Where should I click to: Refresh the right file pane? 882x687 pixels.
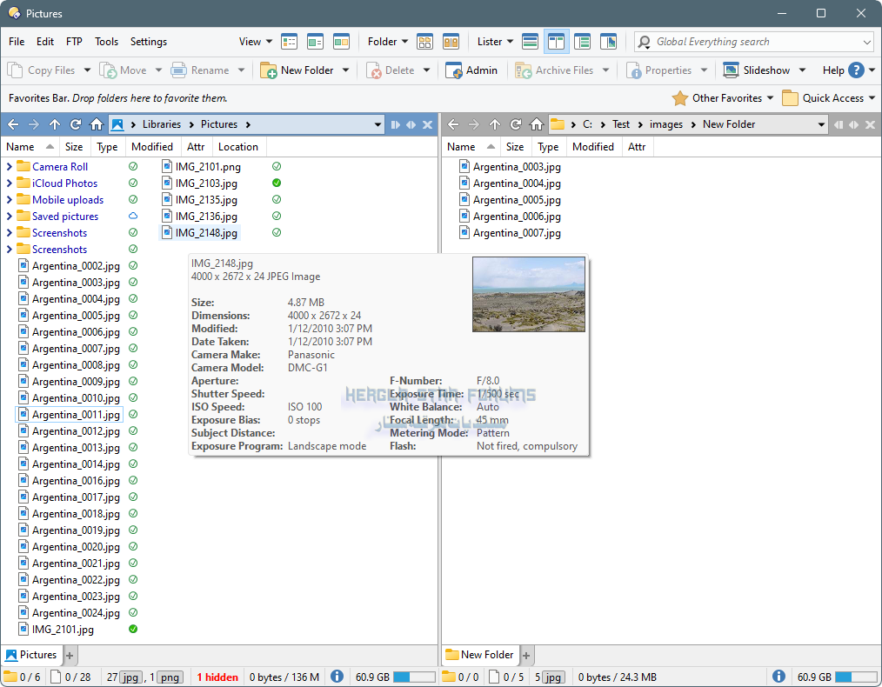(x=516, y=124)
